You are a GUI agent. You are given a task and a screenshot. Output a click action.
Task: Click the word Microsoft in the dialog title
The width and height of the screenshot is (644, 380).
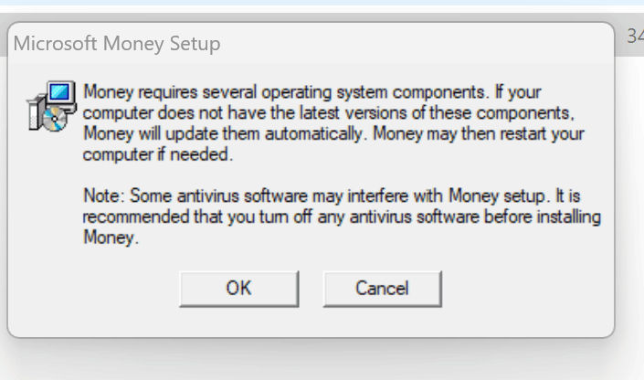click(x=55, y=43)
